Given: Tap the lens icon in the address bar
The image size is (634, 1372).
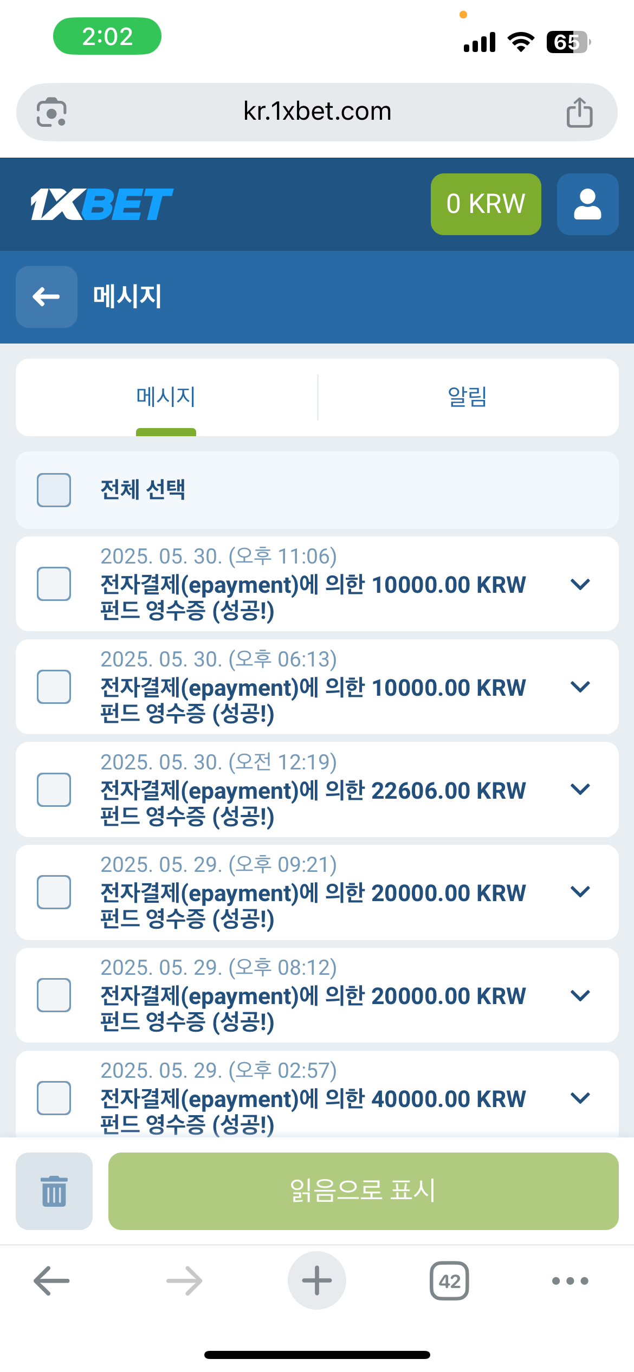Looking at the screenshot, I should click(51, 113).
